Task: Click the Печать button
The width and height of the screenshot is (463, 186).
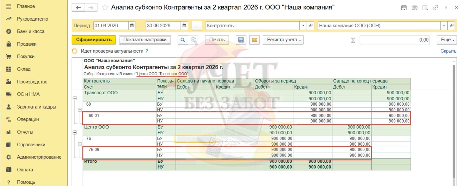Action: 217,40
